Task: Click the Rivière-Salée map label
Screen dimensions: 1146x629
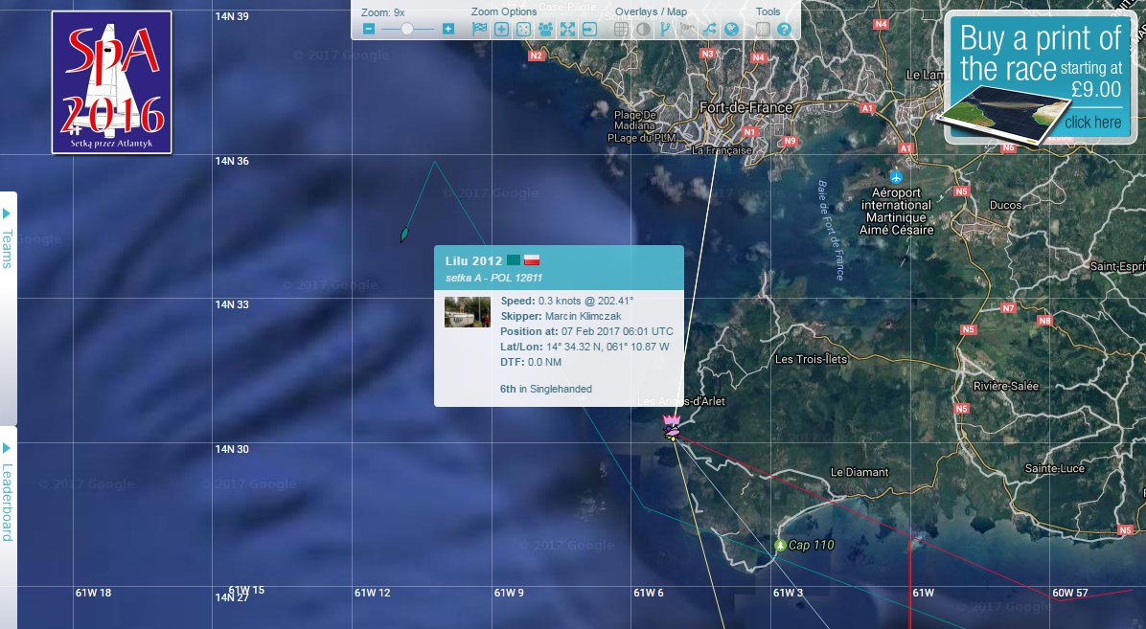Action: click(x=1006, y=386)
